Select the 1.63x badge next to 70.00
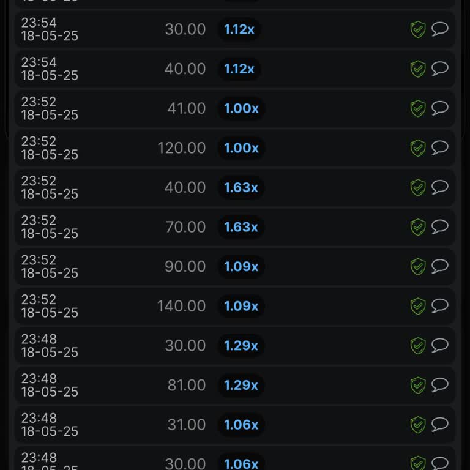This screenshot has height=470, width=470. coord(241,227)
